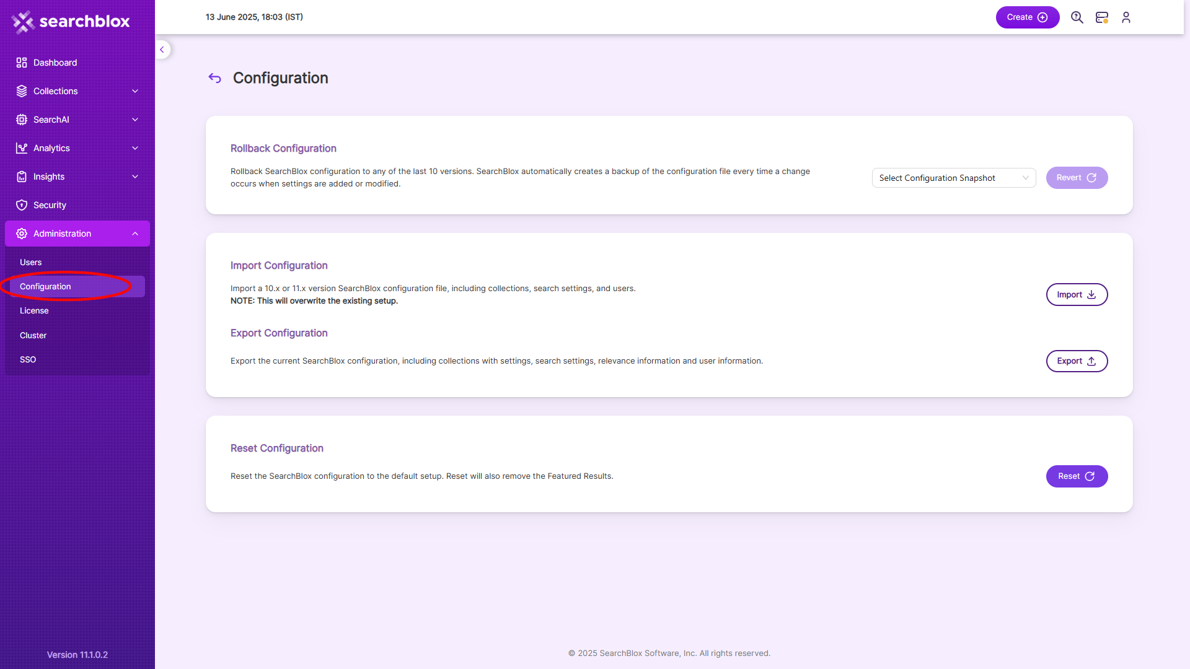Expand the Collections menu chevron
The height and width of the screenshot is (669, 1190).
pos(135,91)
